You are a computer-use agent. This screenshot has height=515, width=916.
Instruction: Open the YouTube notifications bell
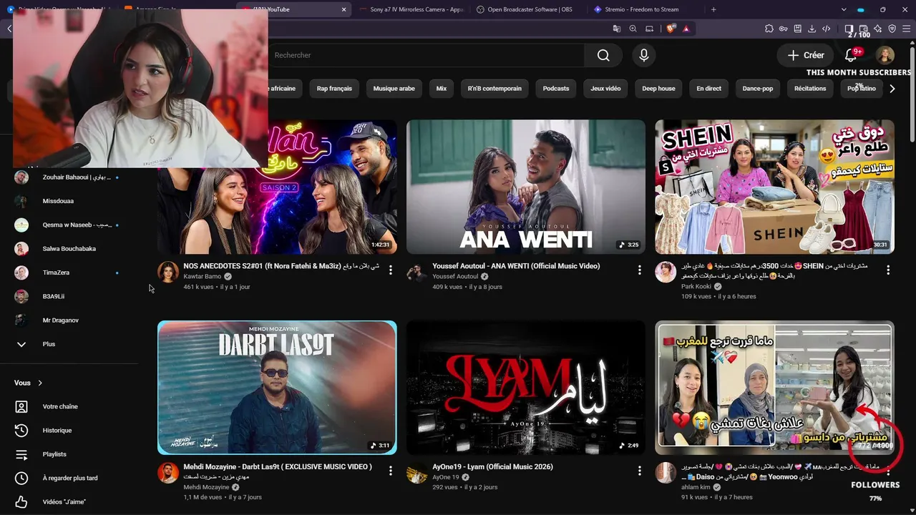852,55
